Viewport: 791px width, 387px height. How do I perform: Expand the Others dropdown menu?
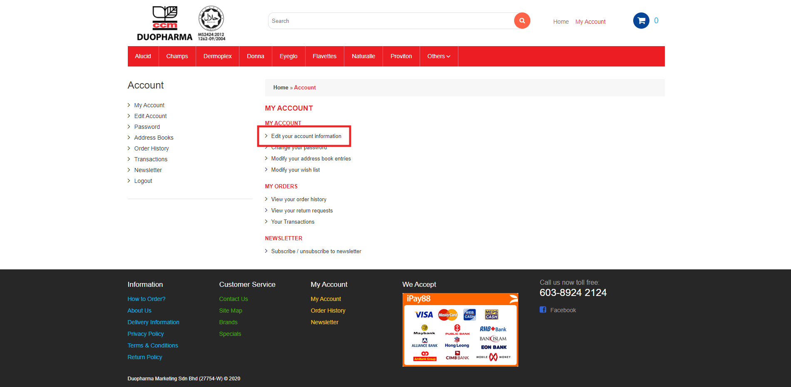tap(438, 56)
